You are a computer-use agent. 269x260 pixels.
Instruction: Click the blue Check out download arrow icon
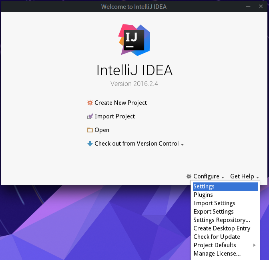[x=90, y=144]
